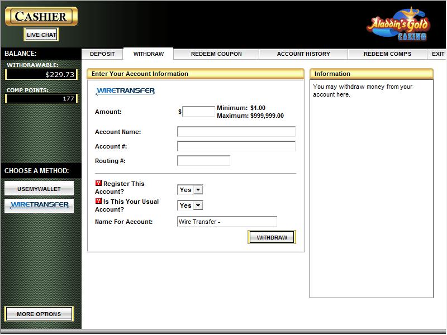Click the red help icon beside Register This Account
The image size is (447, 335).
[x=98, y=183]
